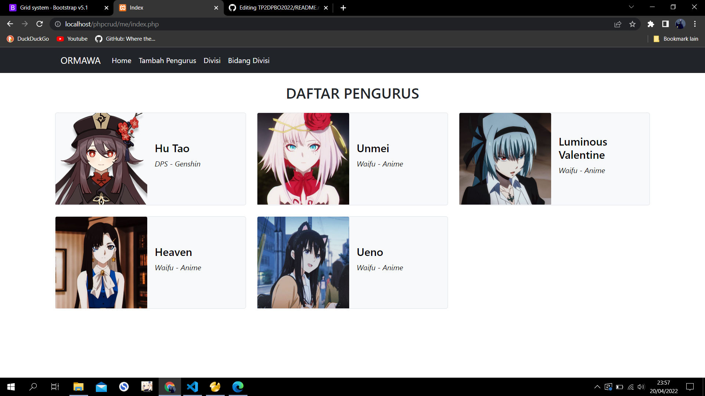This screenshot has height=396, width=705.
Task: Expand hidden icons in the system tray
Action: click(x=597, y=387)
